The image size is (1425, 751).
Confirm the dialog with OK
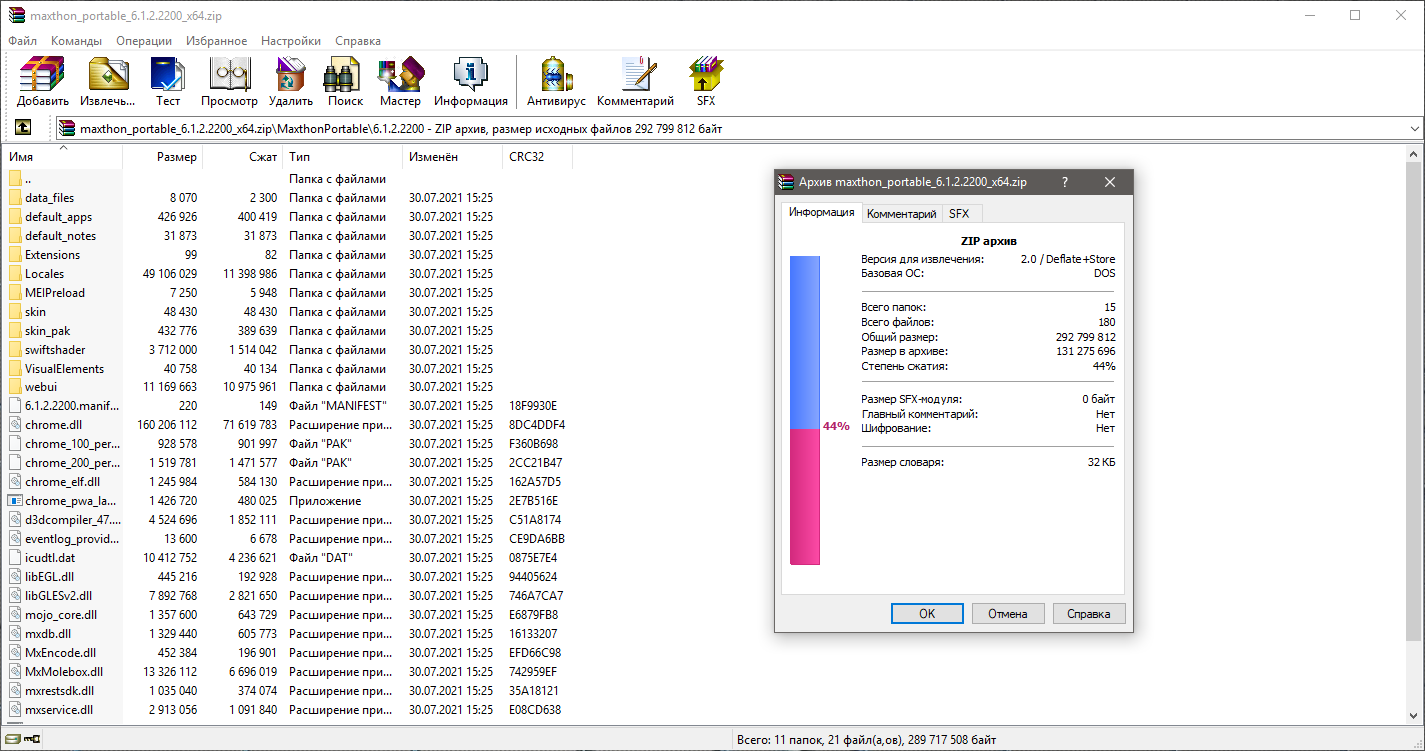click(927, 613)
